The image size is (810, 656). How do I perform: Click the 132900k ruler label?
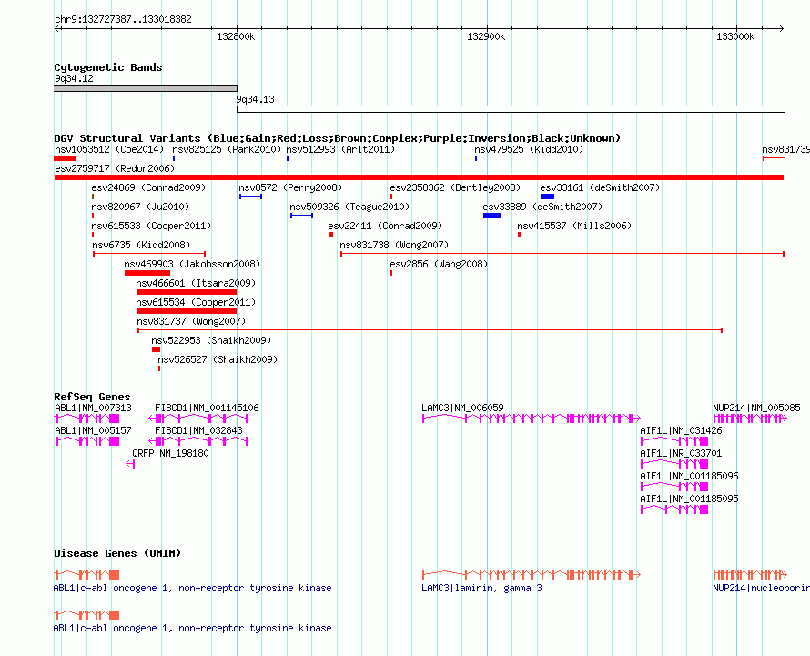pos(486,36)
